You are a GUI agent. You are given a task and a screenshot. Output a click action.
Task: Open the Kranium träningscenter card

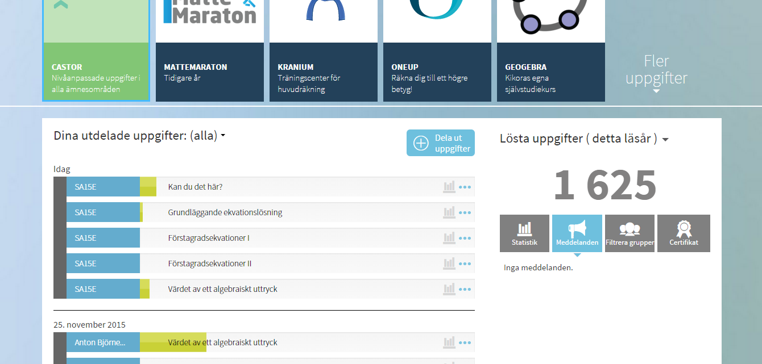(x=323, y=51)
